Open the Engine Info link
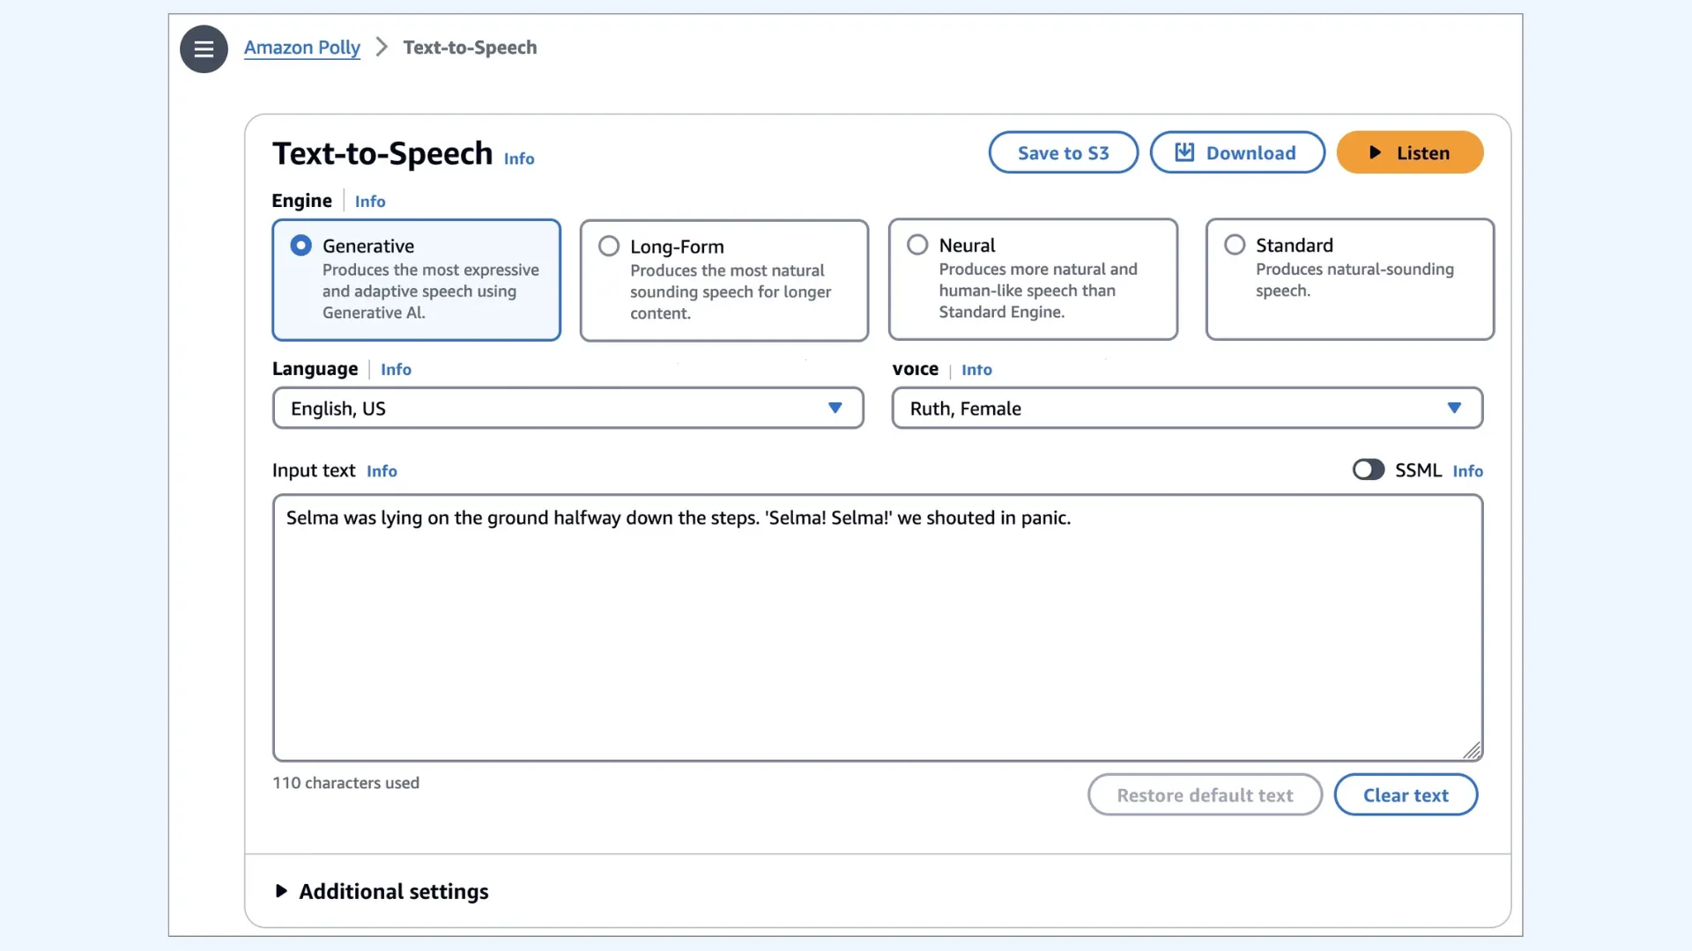This screenshot has width=1692, height=951. [370, 202]
